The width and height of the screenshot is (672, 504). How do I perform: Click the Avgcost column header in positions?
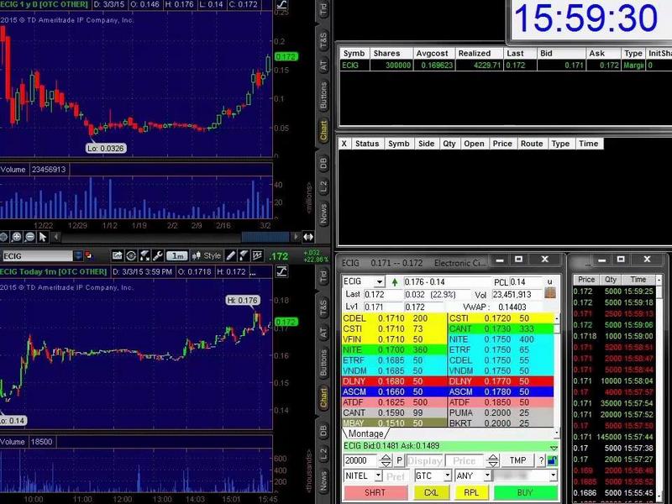(432, 53)
